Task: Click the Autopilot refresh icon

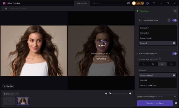Action: tap(175, 11)
